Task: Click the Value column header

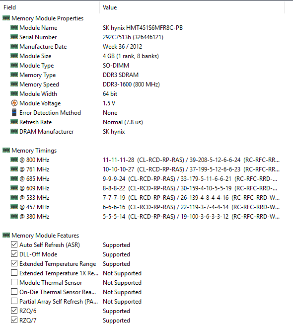Action: coord(192,7)
